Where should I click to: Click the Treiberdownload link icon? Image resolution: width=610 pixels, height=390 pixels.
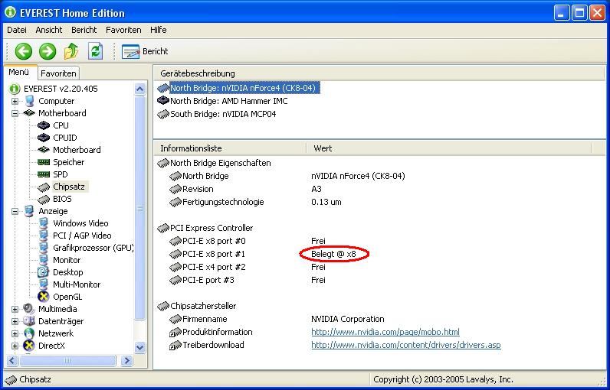[x=175, y=345]
